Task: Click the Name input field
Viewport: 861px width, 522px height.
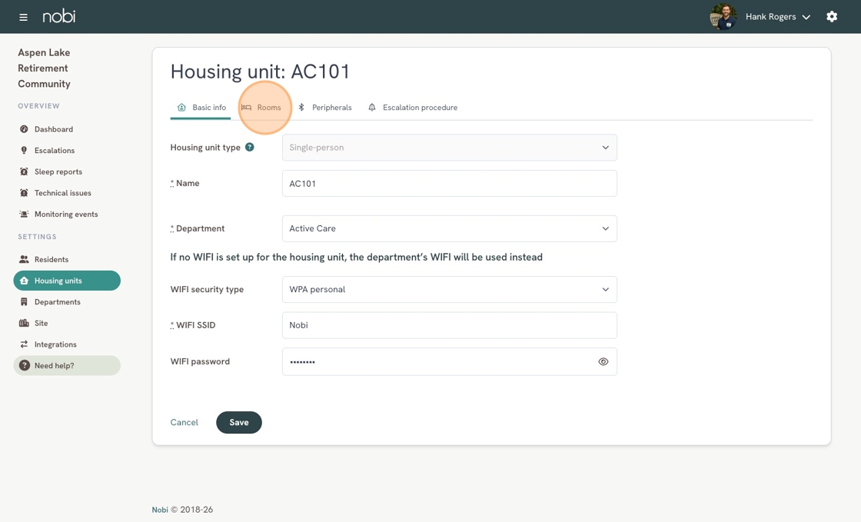Action: pos(449,184)
